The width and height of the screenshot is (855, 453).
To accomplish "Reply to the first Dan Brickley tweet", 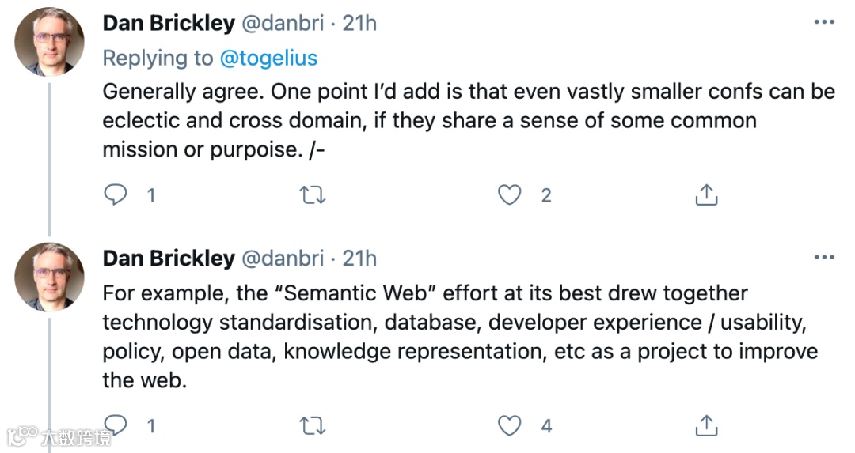I will pos(116,194).
